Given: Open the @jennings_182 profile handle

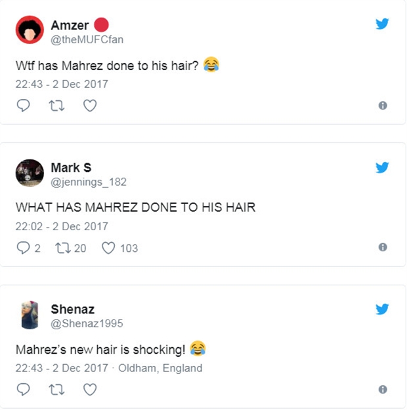Looking at the screenshot, I should 89,182.
